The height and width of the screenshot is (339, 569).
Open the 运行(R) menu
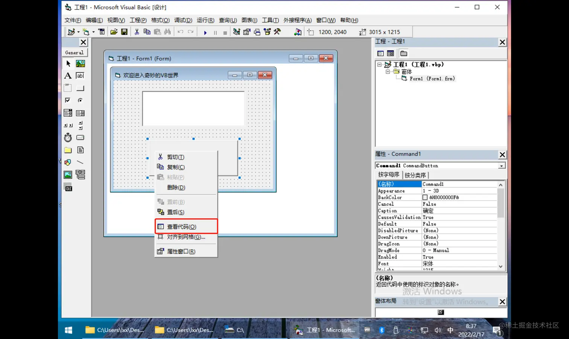pos(205,20)
